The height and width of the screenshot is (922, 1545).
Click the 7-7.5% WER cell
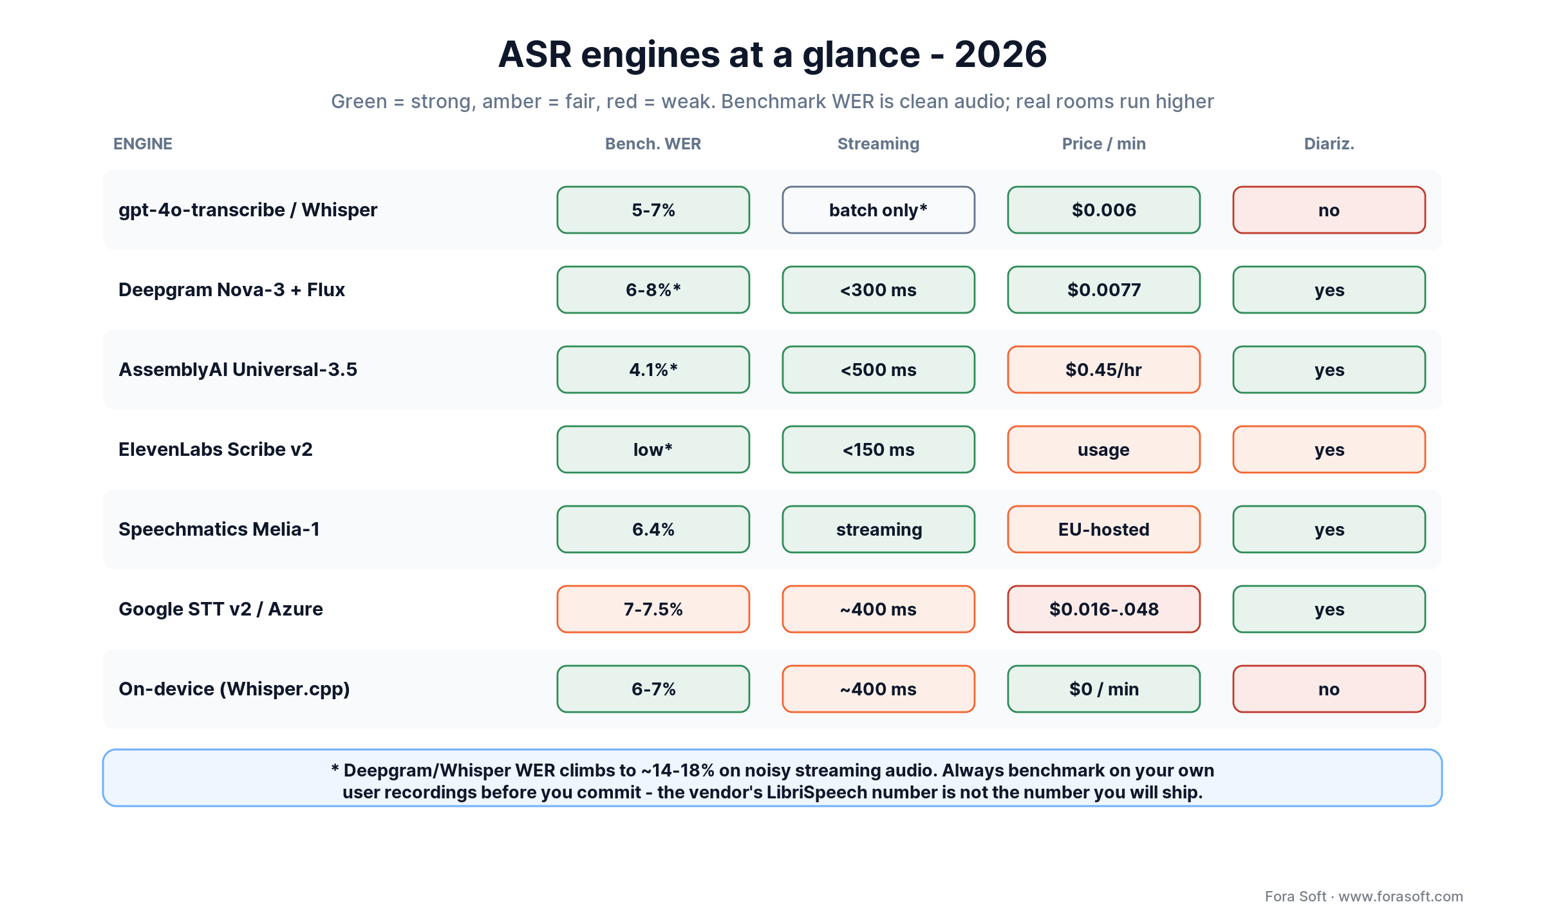[x=653, y=609]
